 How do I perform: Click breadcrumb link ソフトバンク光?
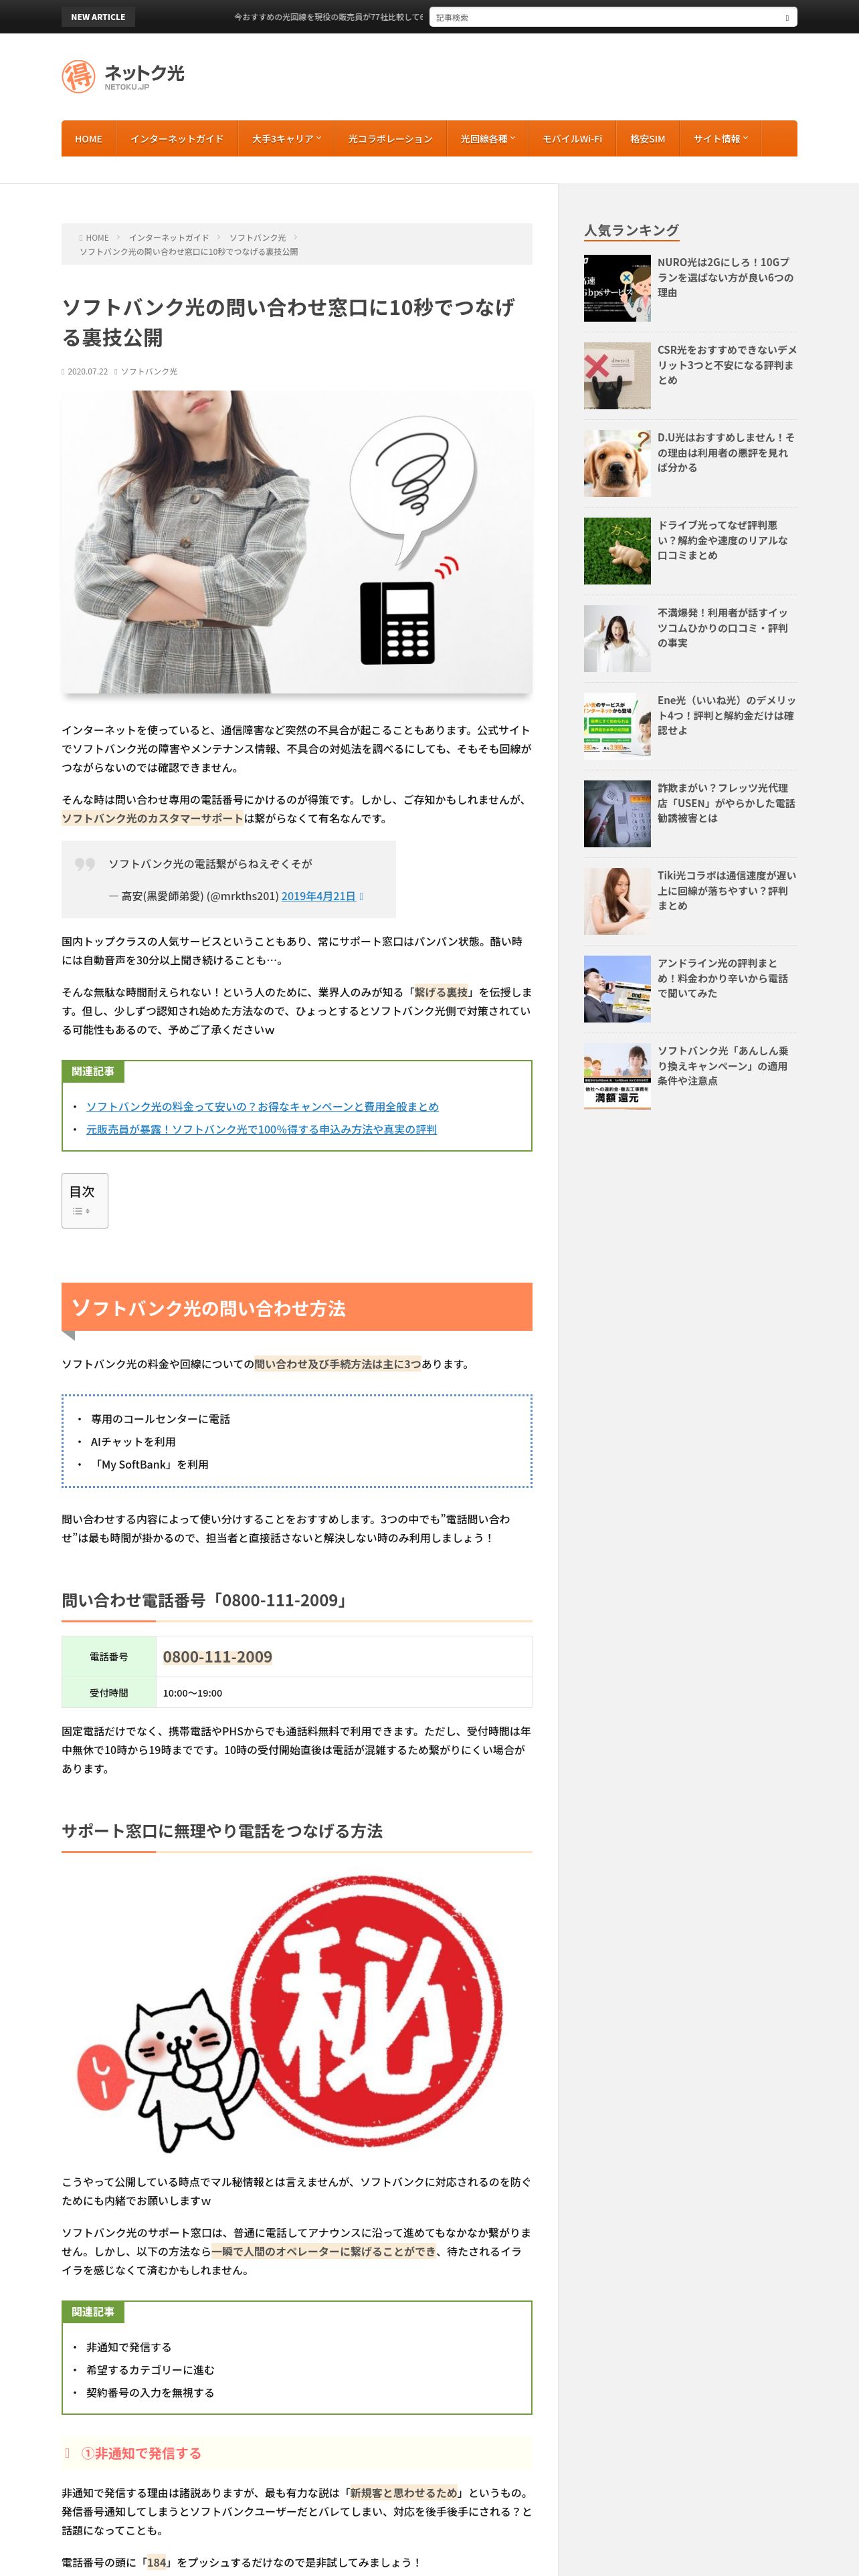coord(257,238)
